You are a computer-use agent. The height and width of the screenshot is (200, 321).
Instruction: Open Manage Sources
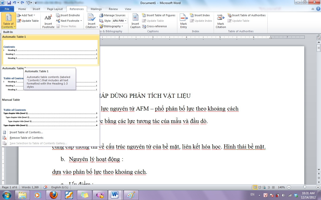coord(112,15)
